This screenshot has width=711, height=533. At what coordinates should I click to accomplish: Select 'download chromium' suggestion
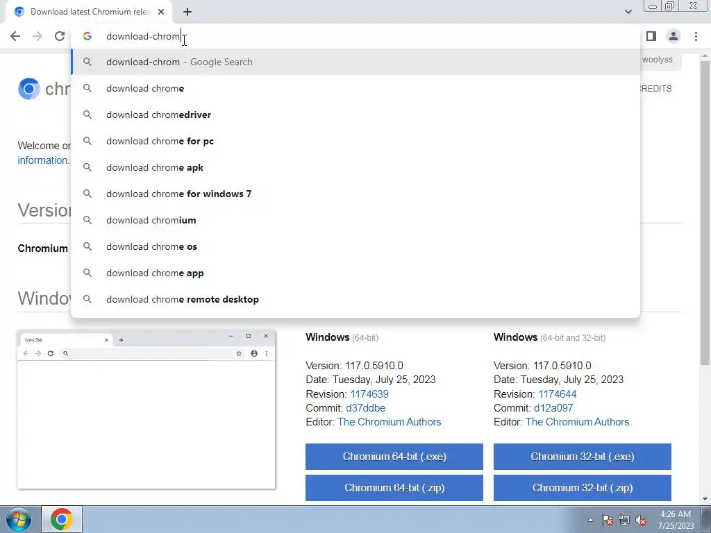pos(355,220)
